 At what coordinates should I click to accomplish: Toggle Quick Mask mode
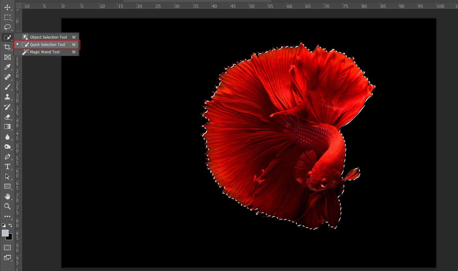[x=7, y=247]
